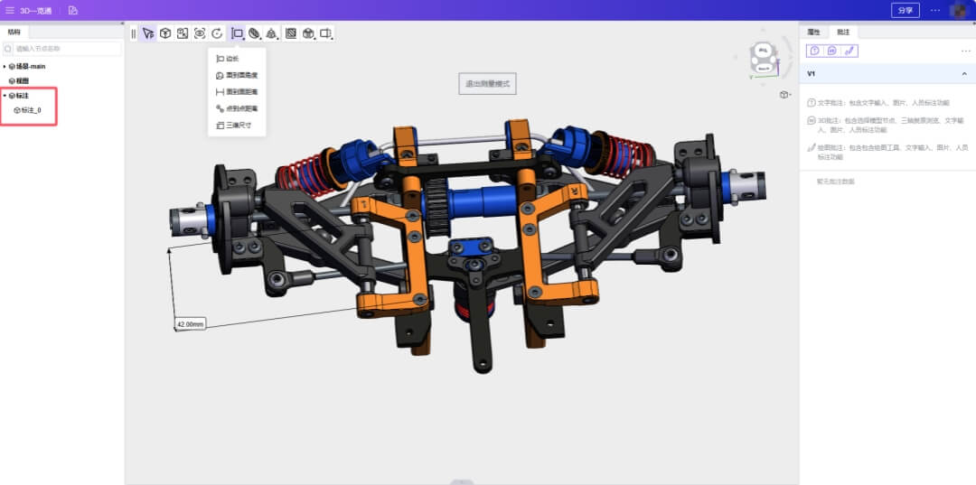Click the user avatar in the header

pos(959,10)
